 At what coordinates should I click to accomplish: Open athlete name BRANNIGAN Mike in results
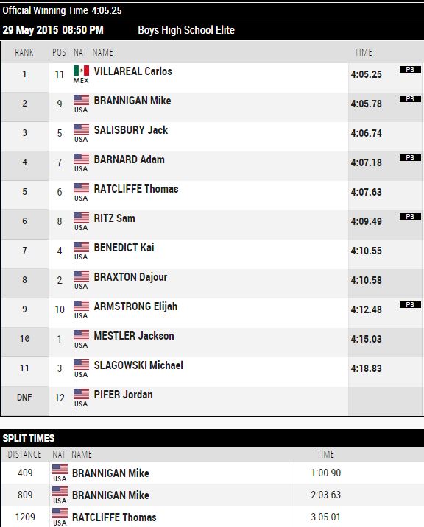pyautogui.click(x=132, y=101)
